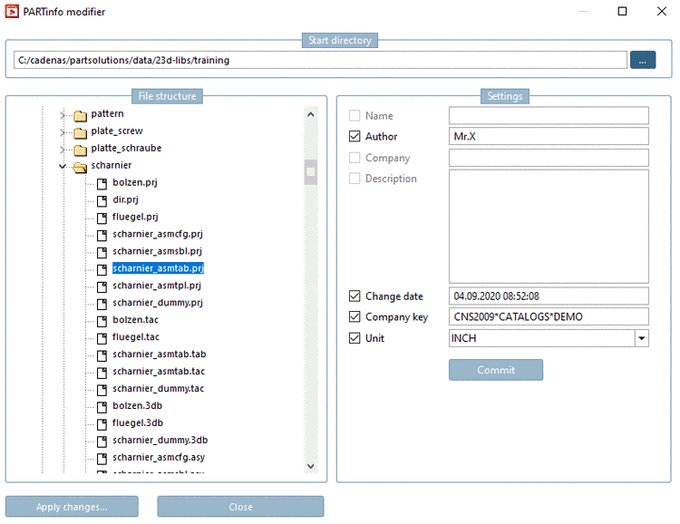The width and height of the screenshot is (680, 524).
Task: Expand the plate_screw folder node
Action: (63, 132)
